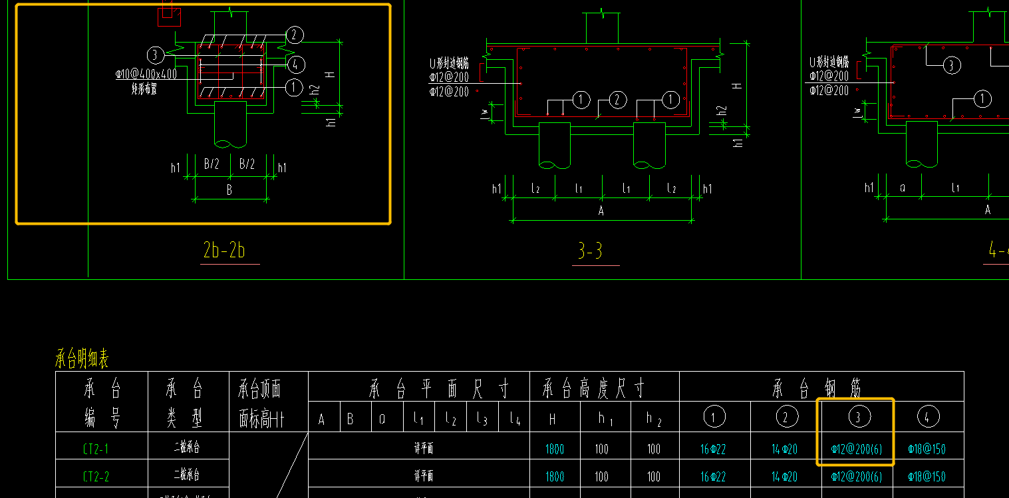Screen dimensions: 1009x498
Task: Click 详平面 in the CT2-2 row
Action: point(424,476)
